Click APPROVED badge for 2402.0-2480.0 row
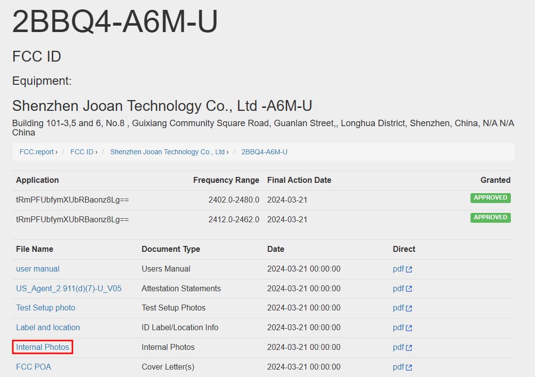 [490, 198]
